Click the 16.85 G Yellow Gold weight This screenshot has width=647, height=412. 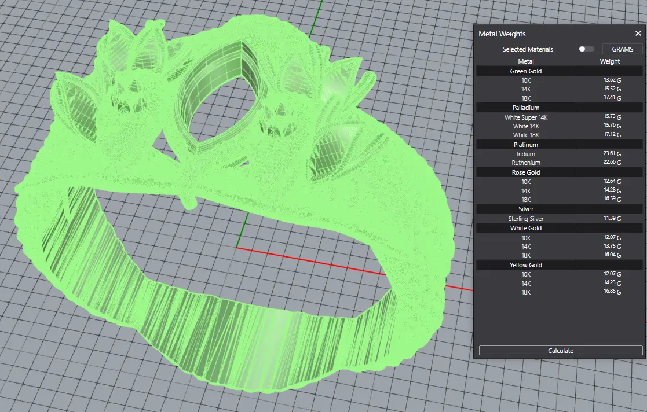pos(612,292)
